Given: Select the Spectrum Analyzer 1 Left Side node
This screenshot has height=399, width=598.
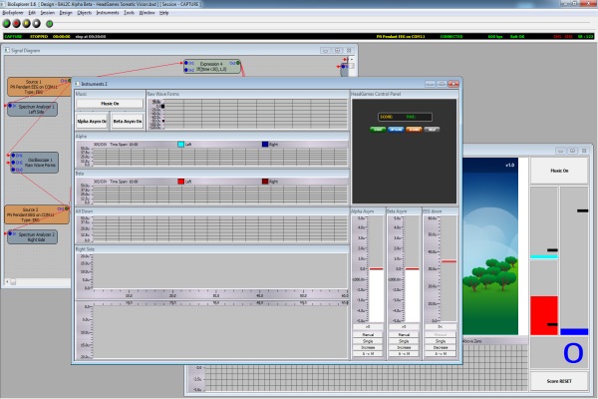Looking at the screenshot, I should [33, 109].
